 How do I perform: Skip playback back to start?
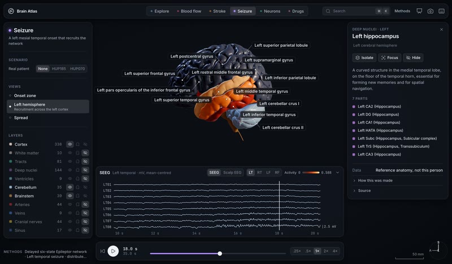tap(102, 251)
